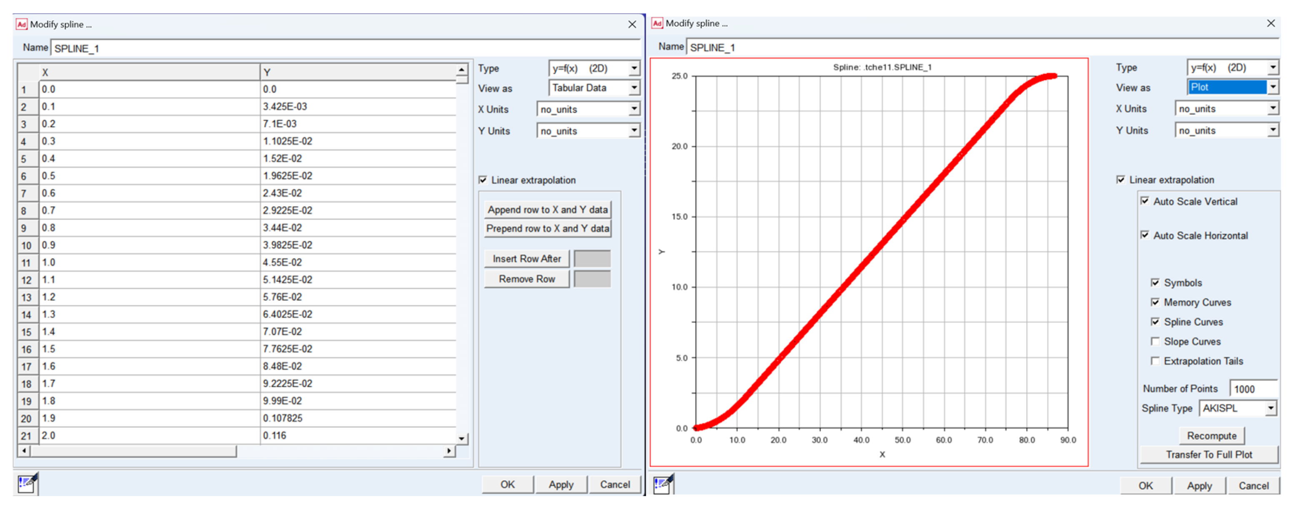Click Adams icon in right dialog title

coord(657,23)
